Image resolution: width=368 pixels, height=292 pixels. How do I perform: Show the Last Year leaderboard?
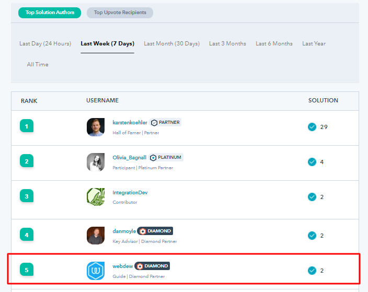(314, 44)
